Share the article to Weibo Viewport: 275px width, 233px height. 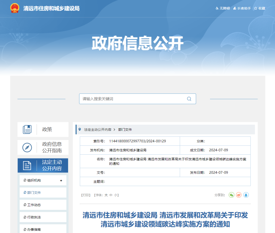(x=239, y=195)
